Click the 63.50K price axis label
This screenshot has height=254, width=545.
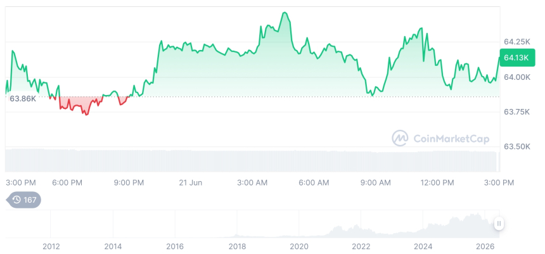517,146
